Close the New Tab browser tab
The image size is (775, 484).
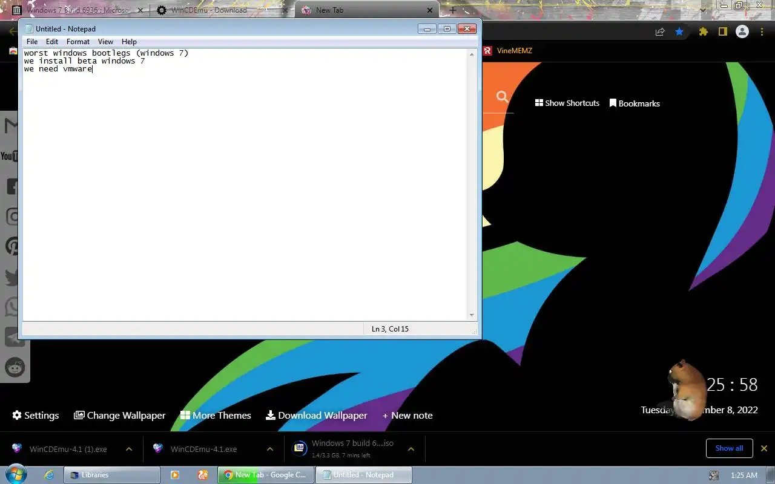(x=430, y=10)
